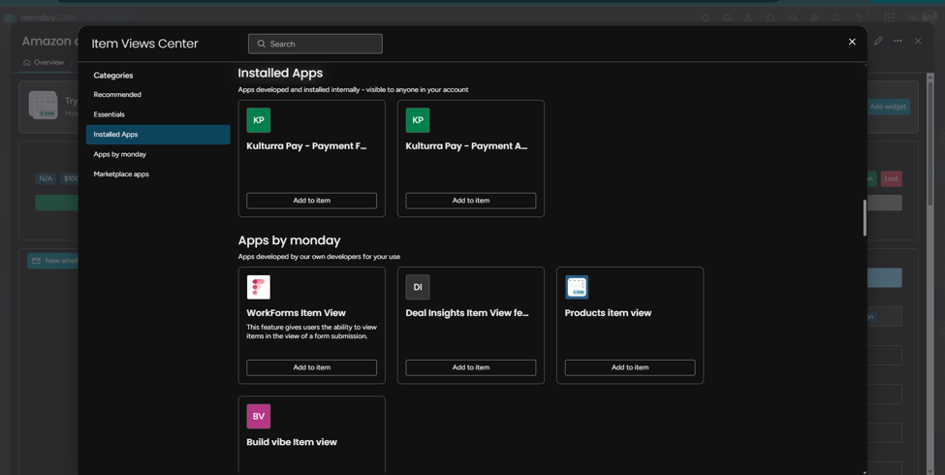Screen dimensions: 945x475
Task: Select the Recommended category
Action: [117, 95]
